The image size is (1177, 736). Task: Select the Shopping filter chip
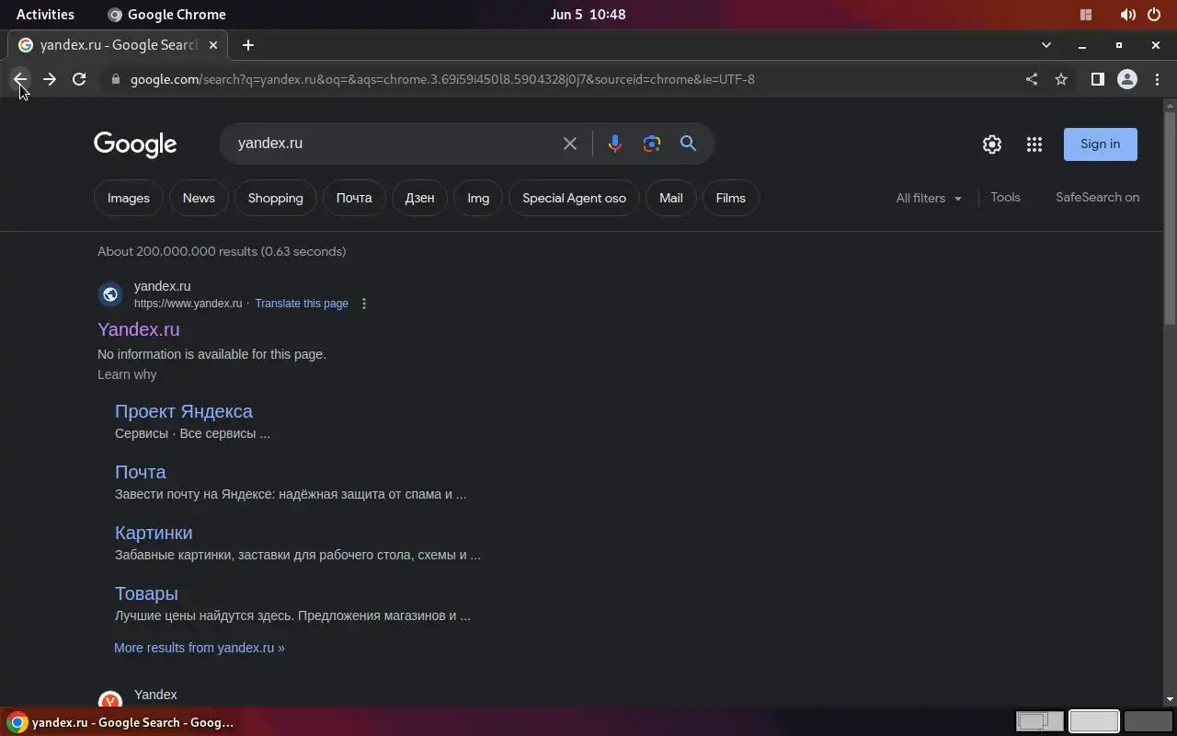[275, 198]
